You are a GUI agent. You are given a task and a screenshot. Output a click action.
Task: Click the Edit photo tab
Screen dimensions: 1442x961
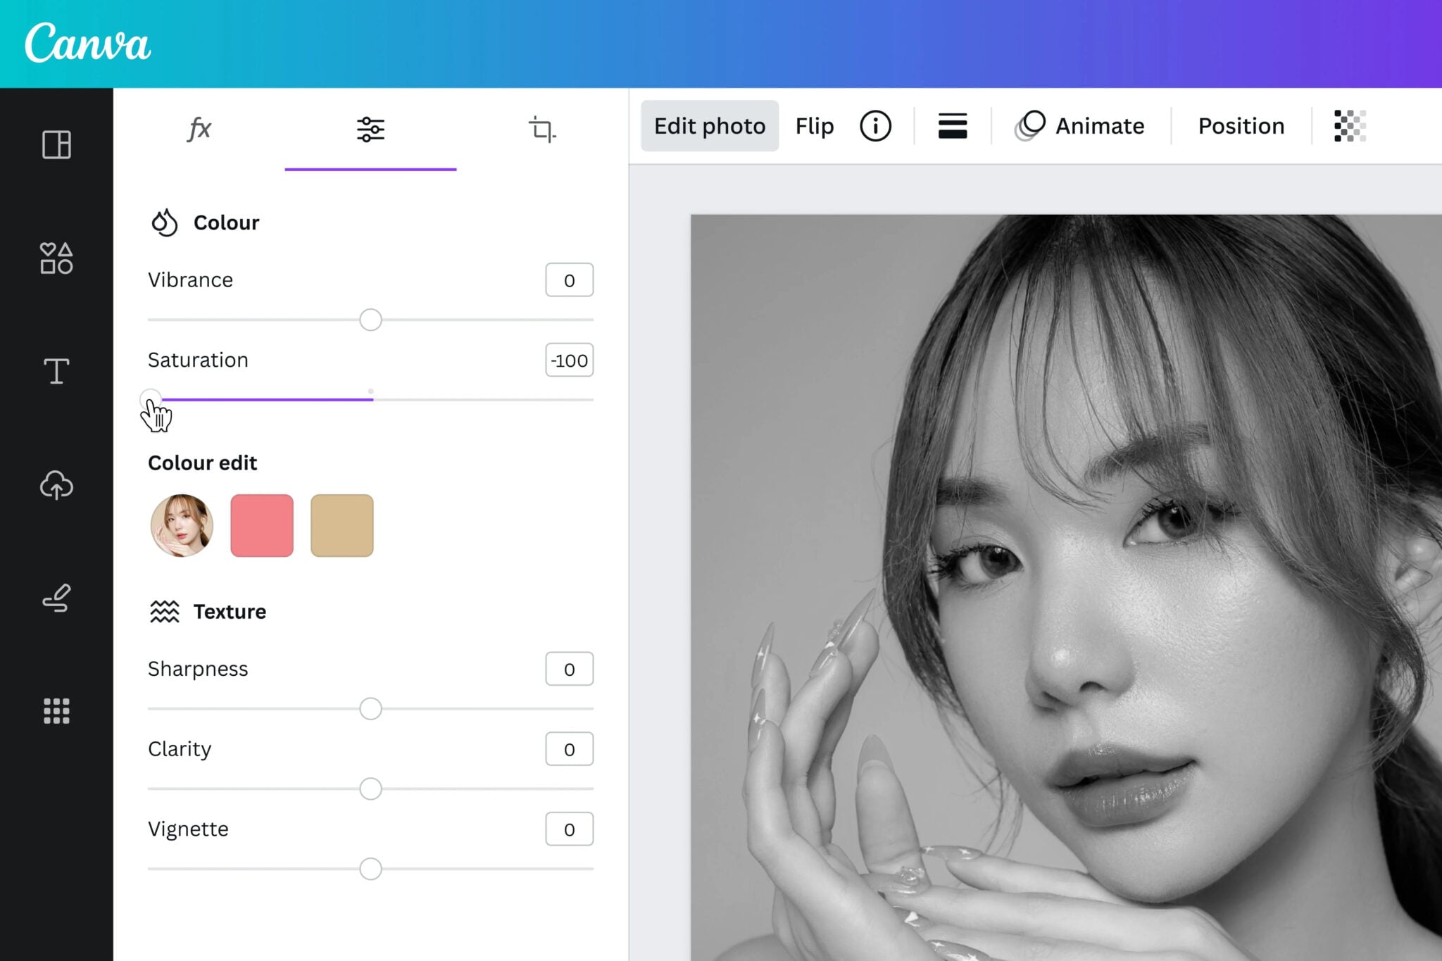(709, 125)
